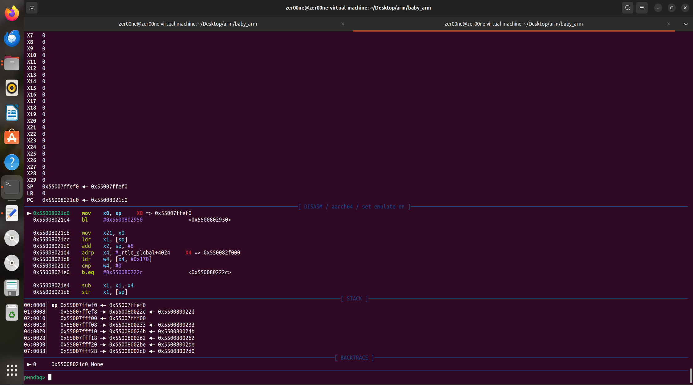
Task: Add a new terminal tab
Action: pos(32,8)
